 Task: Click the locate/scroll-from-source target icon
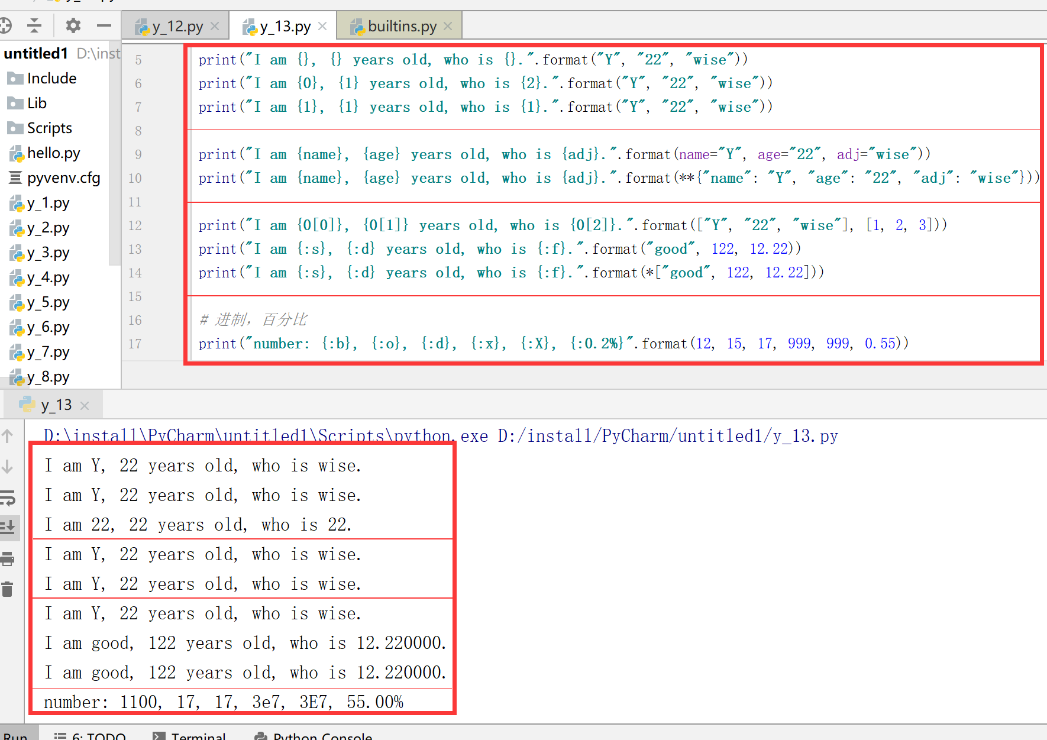click(5, 25)
